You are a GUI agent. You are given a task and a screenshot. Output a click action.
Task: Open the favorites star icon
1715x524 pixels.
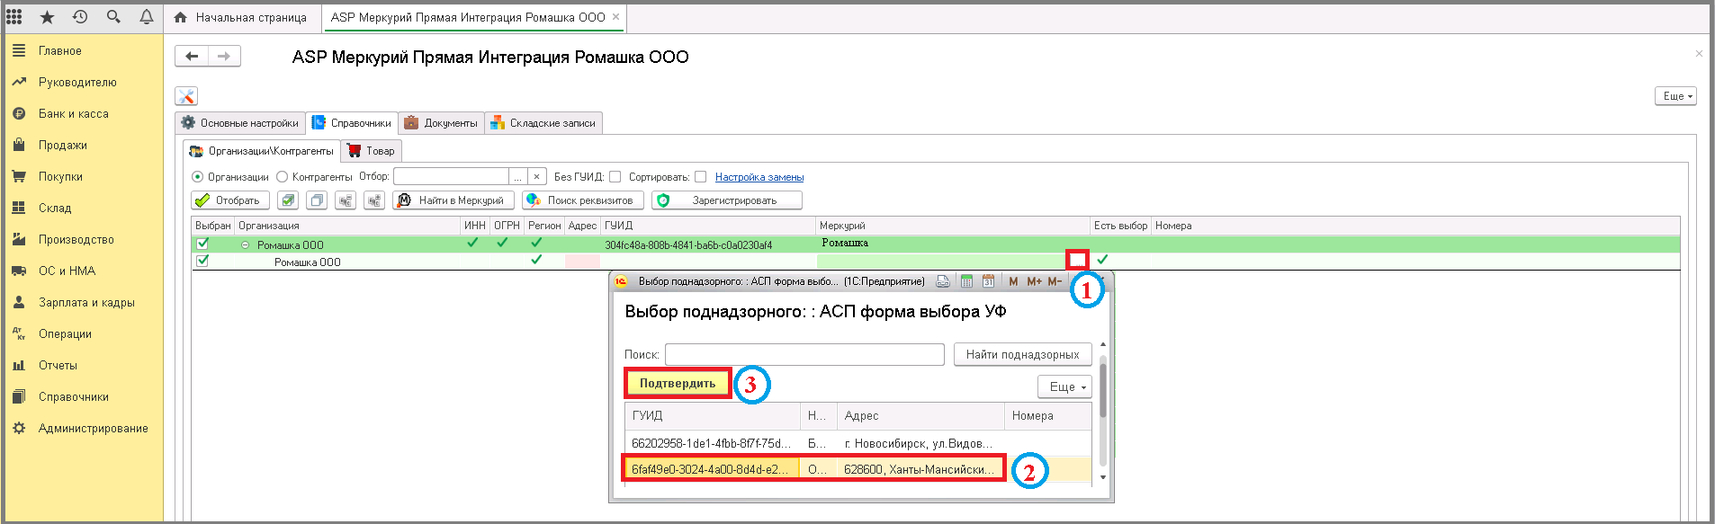[x=47, y=17]
